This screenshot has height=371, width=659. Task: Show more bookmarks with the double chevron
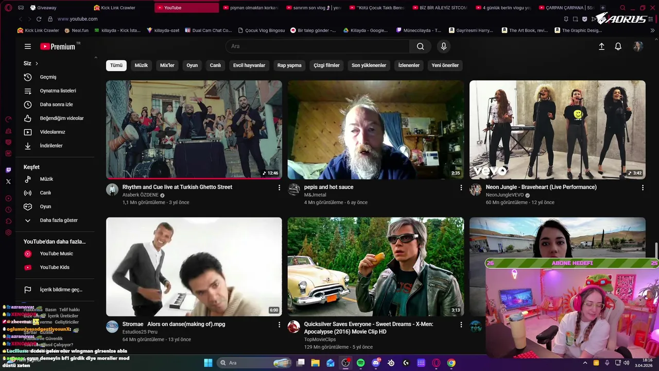(x=653, y=30)
